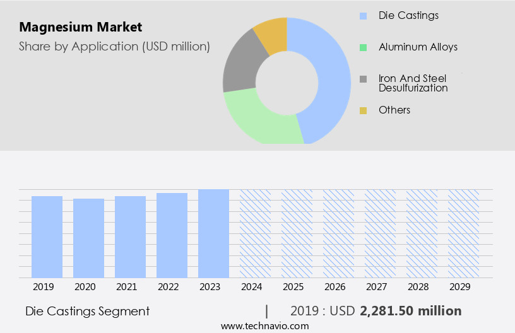Viewport: 515px width, 333px height.
Task: Open the www.technavio.com link
Action: pyautogui.click(x=264, y=325)
